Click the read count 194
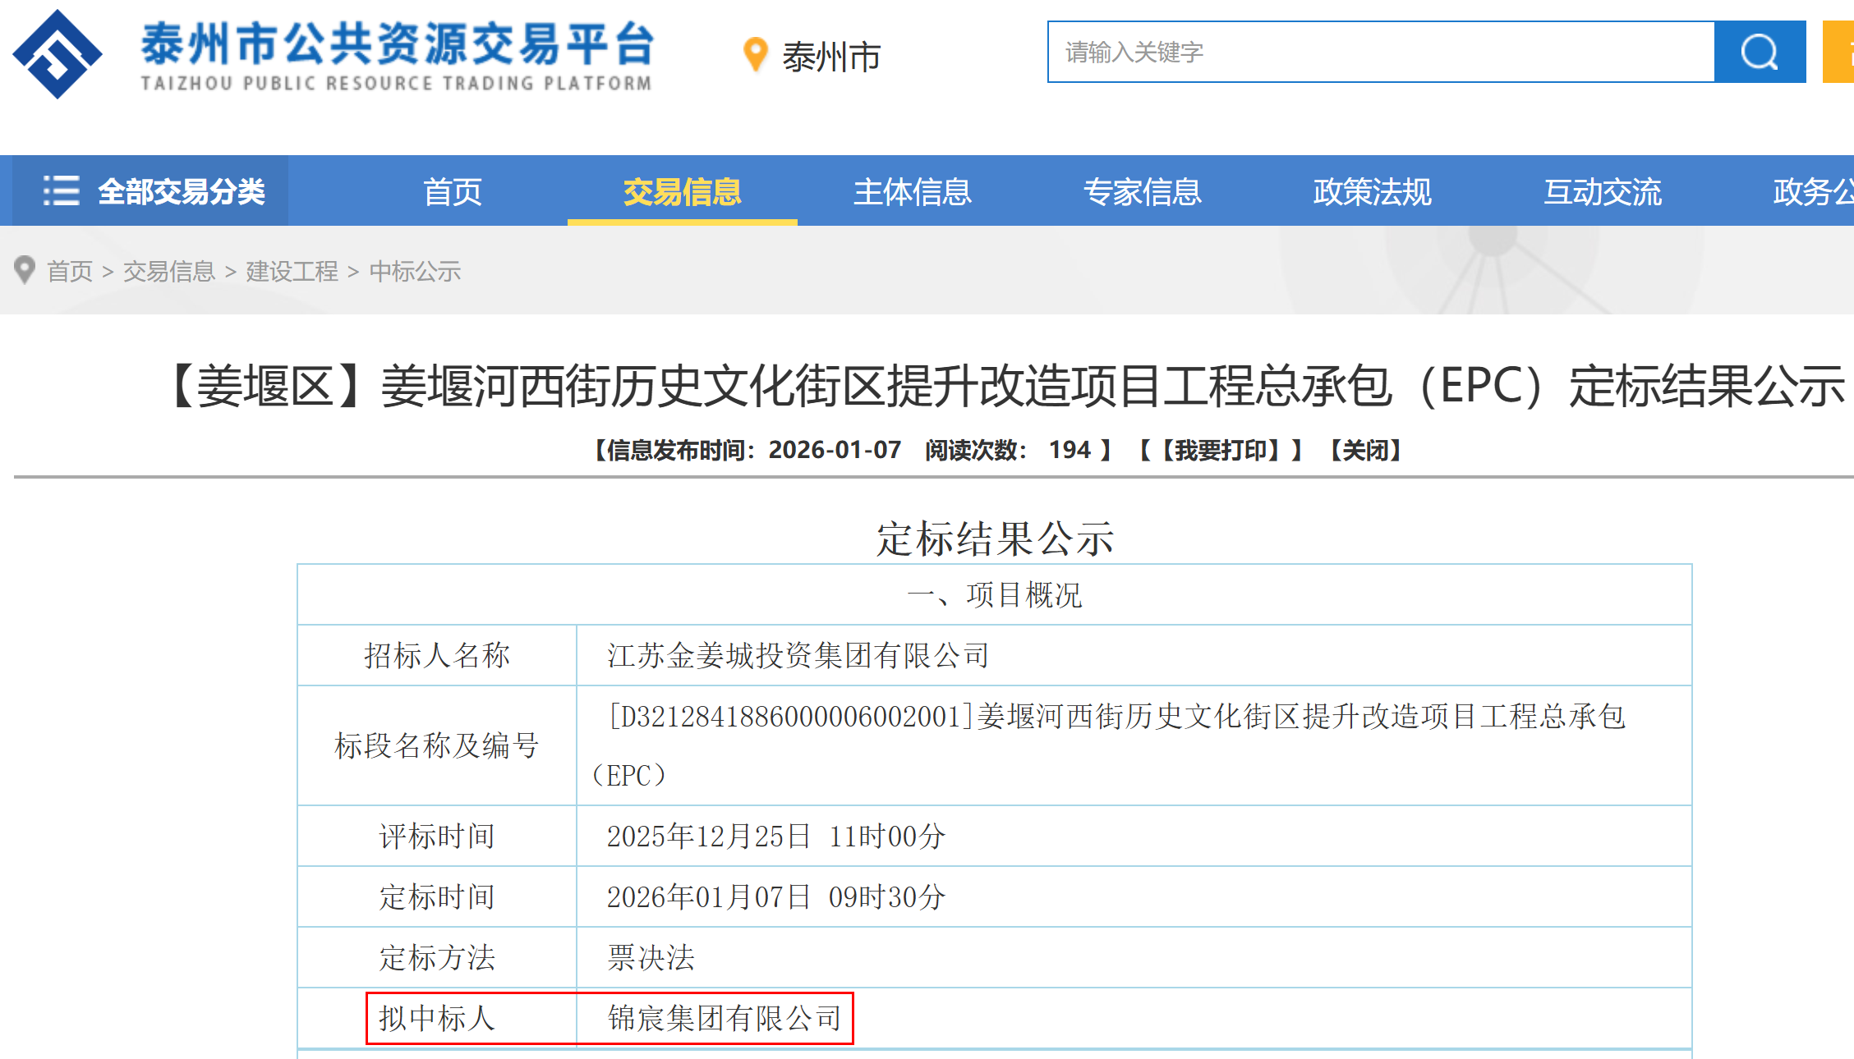The image size is (1854, 1059). [1069, 450]
